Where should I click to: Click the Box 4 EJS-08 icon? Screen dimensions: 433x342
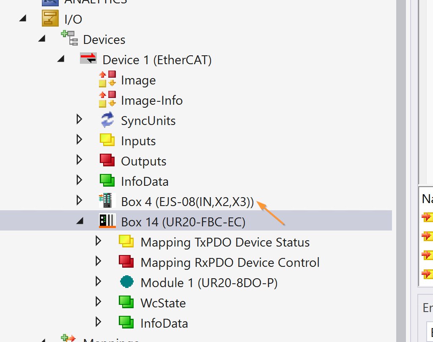[x=107, y=201]
